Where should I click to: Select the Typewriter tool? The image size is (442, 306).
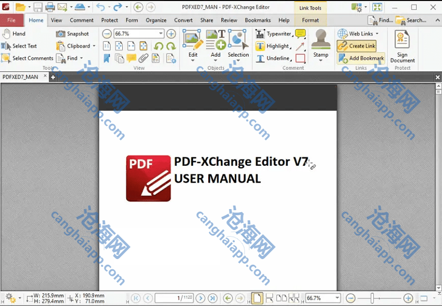click(273, 34)
